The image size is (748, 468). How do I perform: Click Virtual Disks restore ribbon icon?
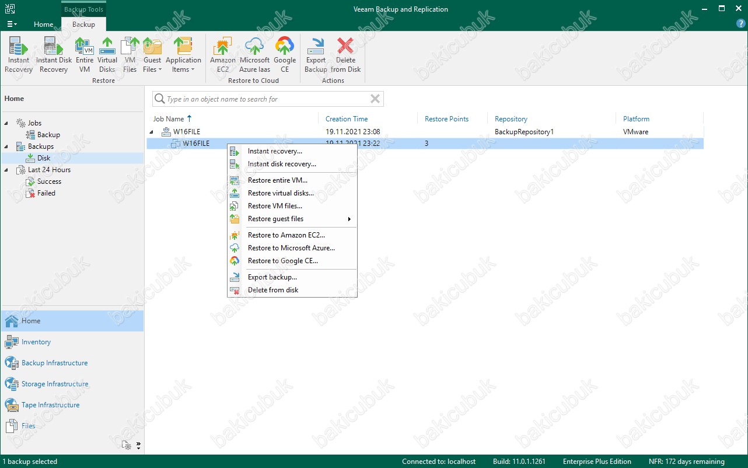[x=107, y=55]
